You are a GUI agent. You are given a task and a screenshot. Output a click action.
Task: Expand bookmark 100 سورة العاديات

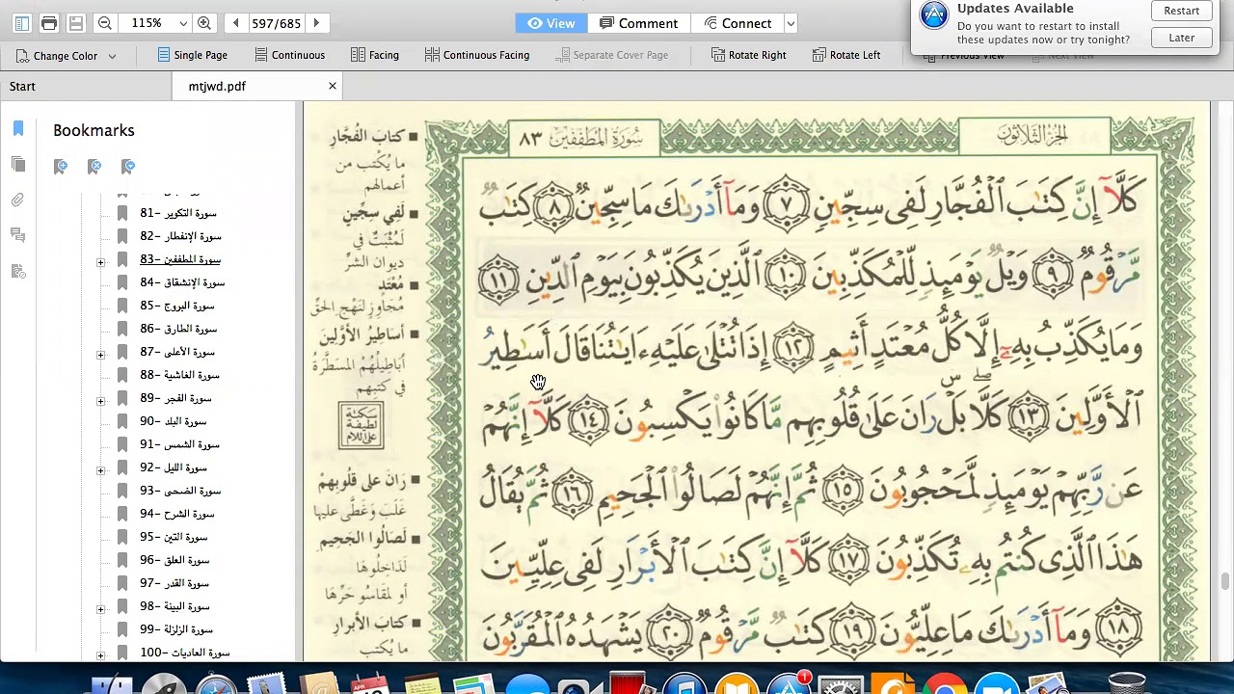[x=100, y=655]
